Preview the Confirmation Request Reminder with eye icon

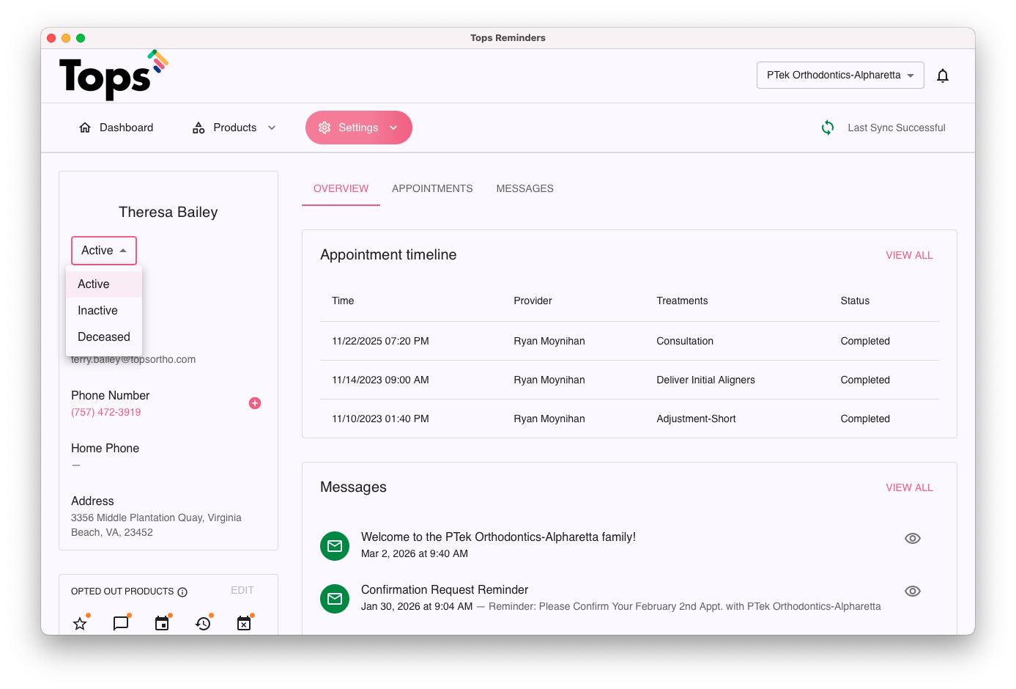tap(913, 591)
